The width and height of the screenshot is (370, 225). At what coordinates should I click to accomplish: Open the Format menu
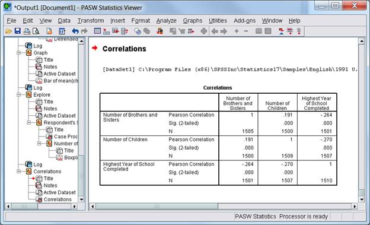(x=141, y=21)
